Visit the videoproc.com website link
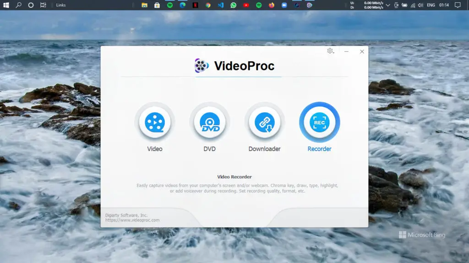This screenshot has height=263, width=469. pos(132,220)
